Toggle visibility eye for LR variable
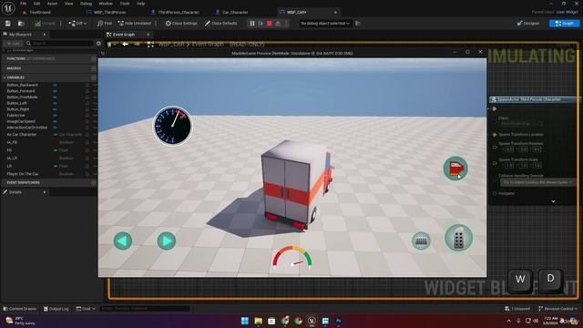Viewport: 583px width, 328px height. (x=87, y=166)
